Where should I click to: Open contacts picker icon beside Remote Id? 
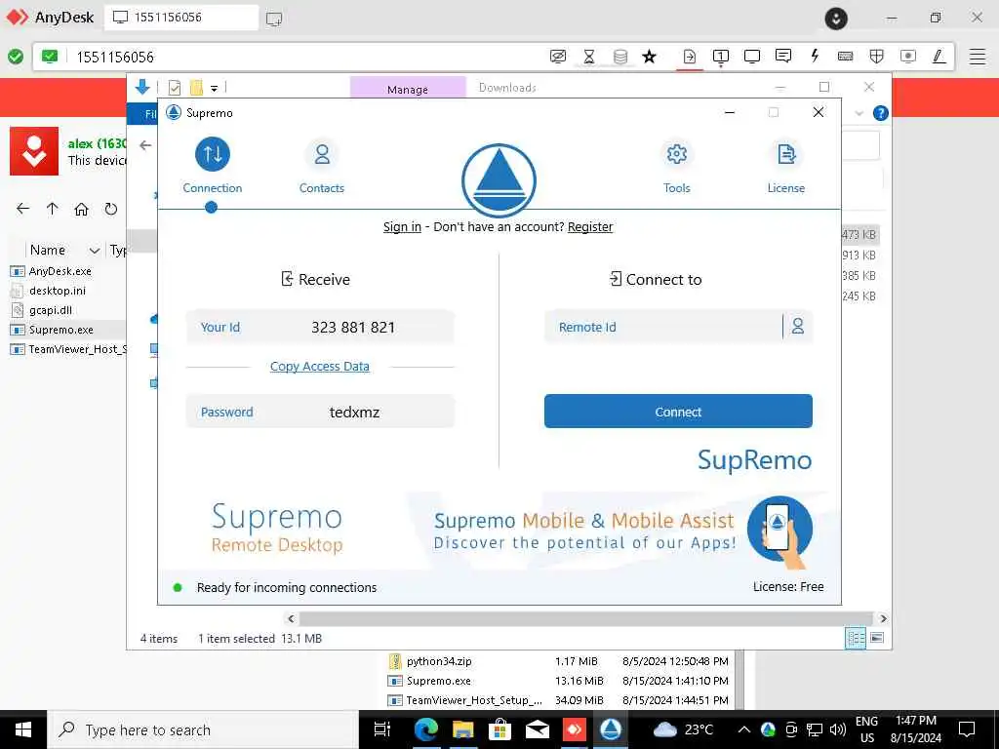[x=798, y=327]
